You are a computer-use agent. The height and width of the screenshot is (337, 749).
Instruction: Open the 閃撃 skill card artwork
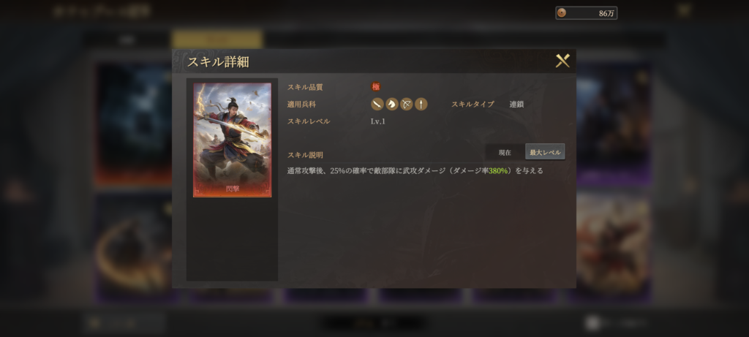tap(232, 140)
